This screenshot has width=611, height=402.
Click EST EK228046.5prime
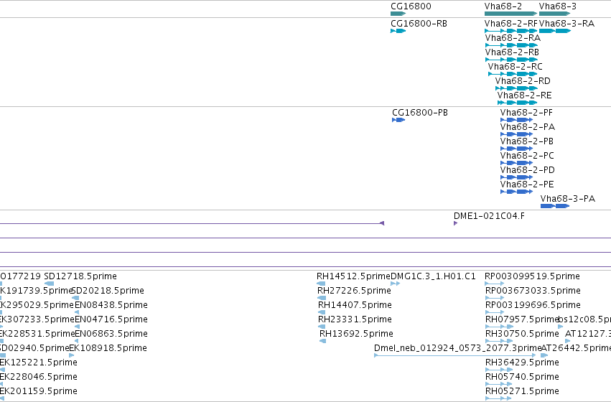click(39, 378)
